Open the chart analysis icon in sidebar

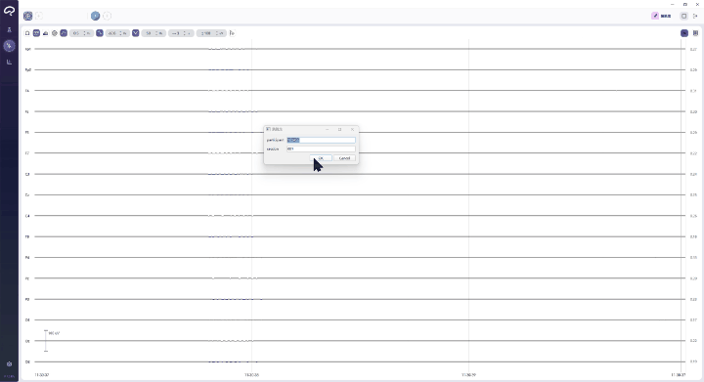click(x=9, y=62)
